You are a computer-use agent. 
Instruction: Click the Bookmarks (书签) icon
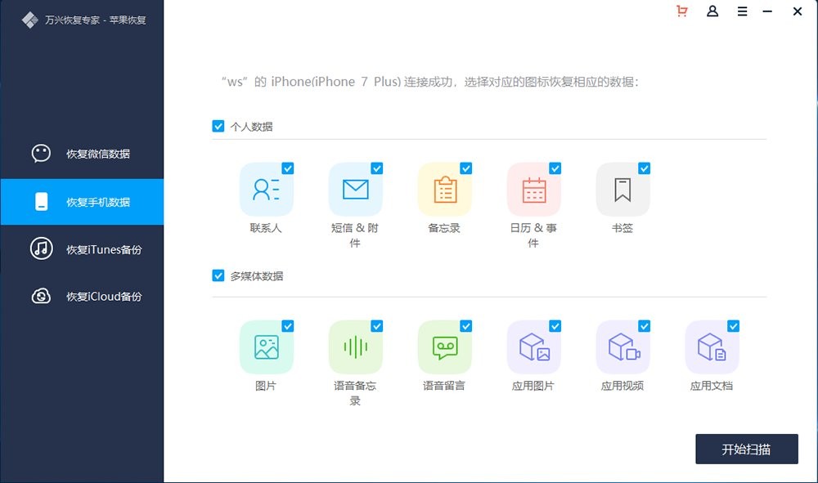tap(622, 190)
